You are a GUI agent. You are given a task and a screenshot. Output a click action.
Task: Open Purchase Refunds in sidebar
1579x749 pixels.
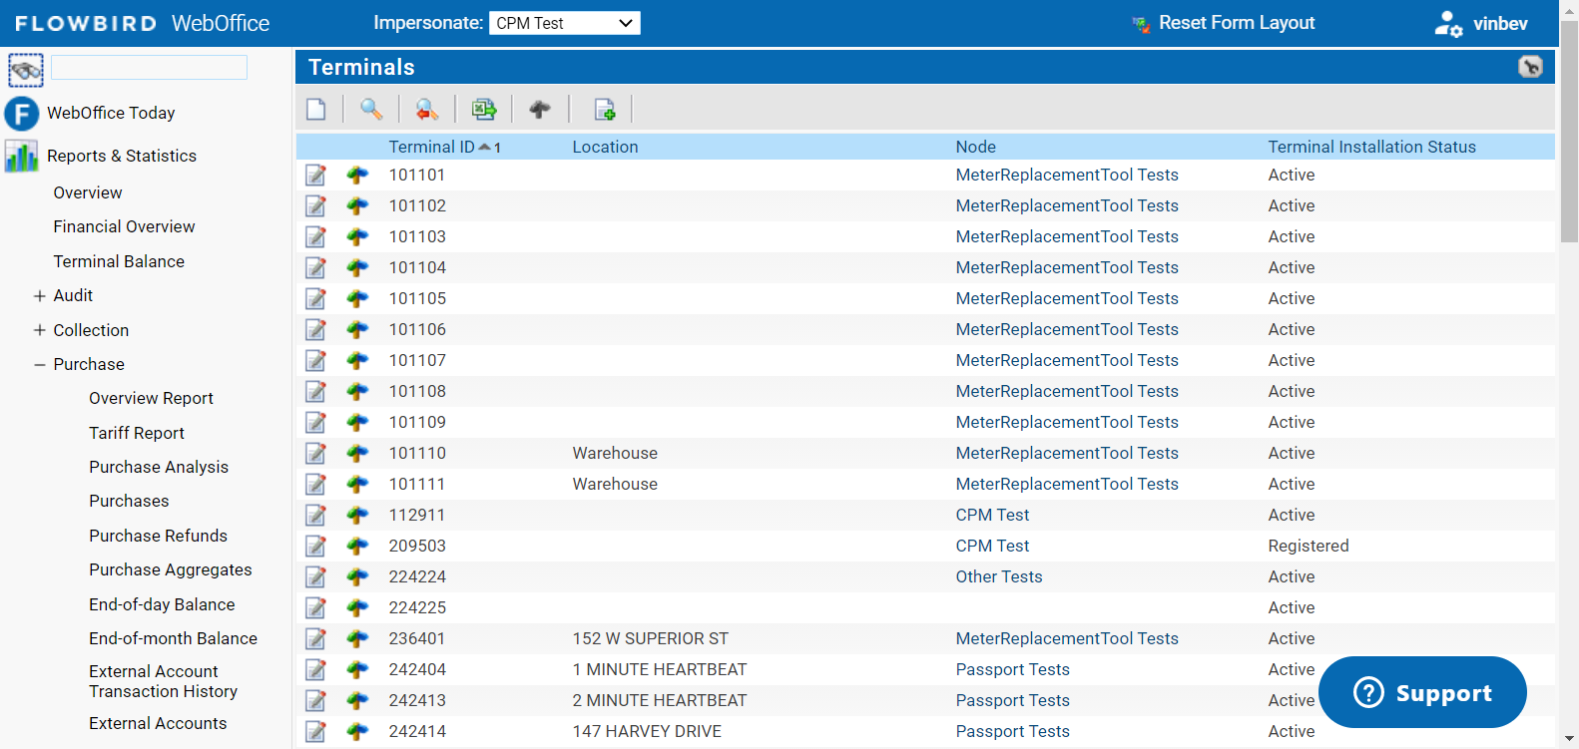click(x=158, y=536)
